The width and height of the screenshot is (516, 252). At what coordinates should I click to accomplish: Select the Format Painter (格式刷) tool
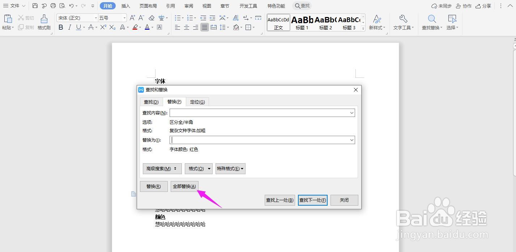click(x=44, y=22)
